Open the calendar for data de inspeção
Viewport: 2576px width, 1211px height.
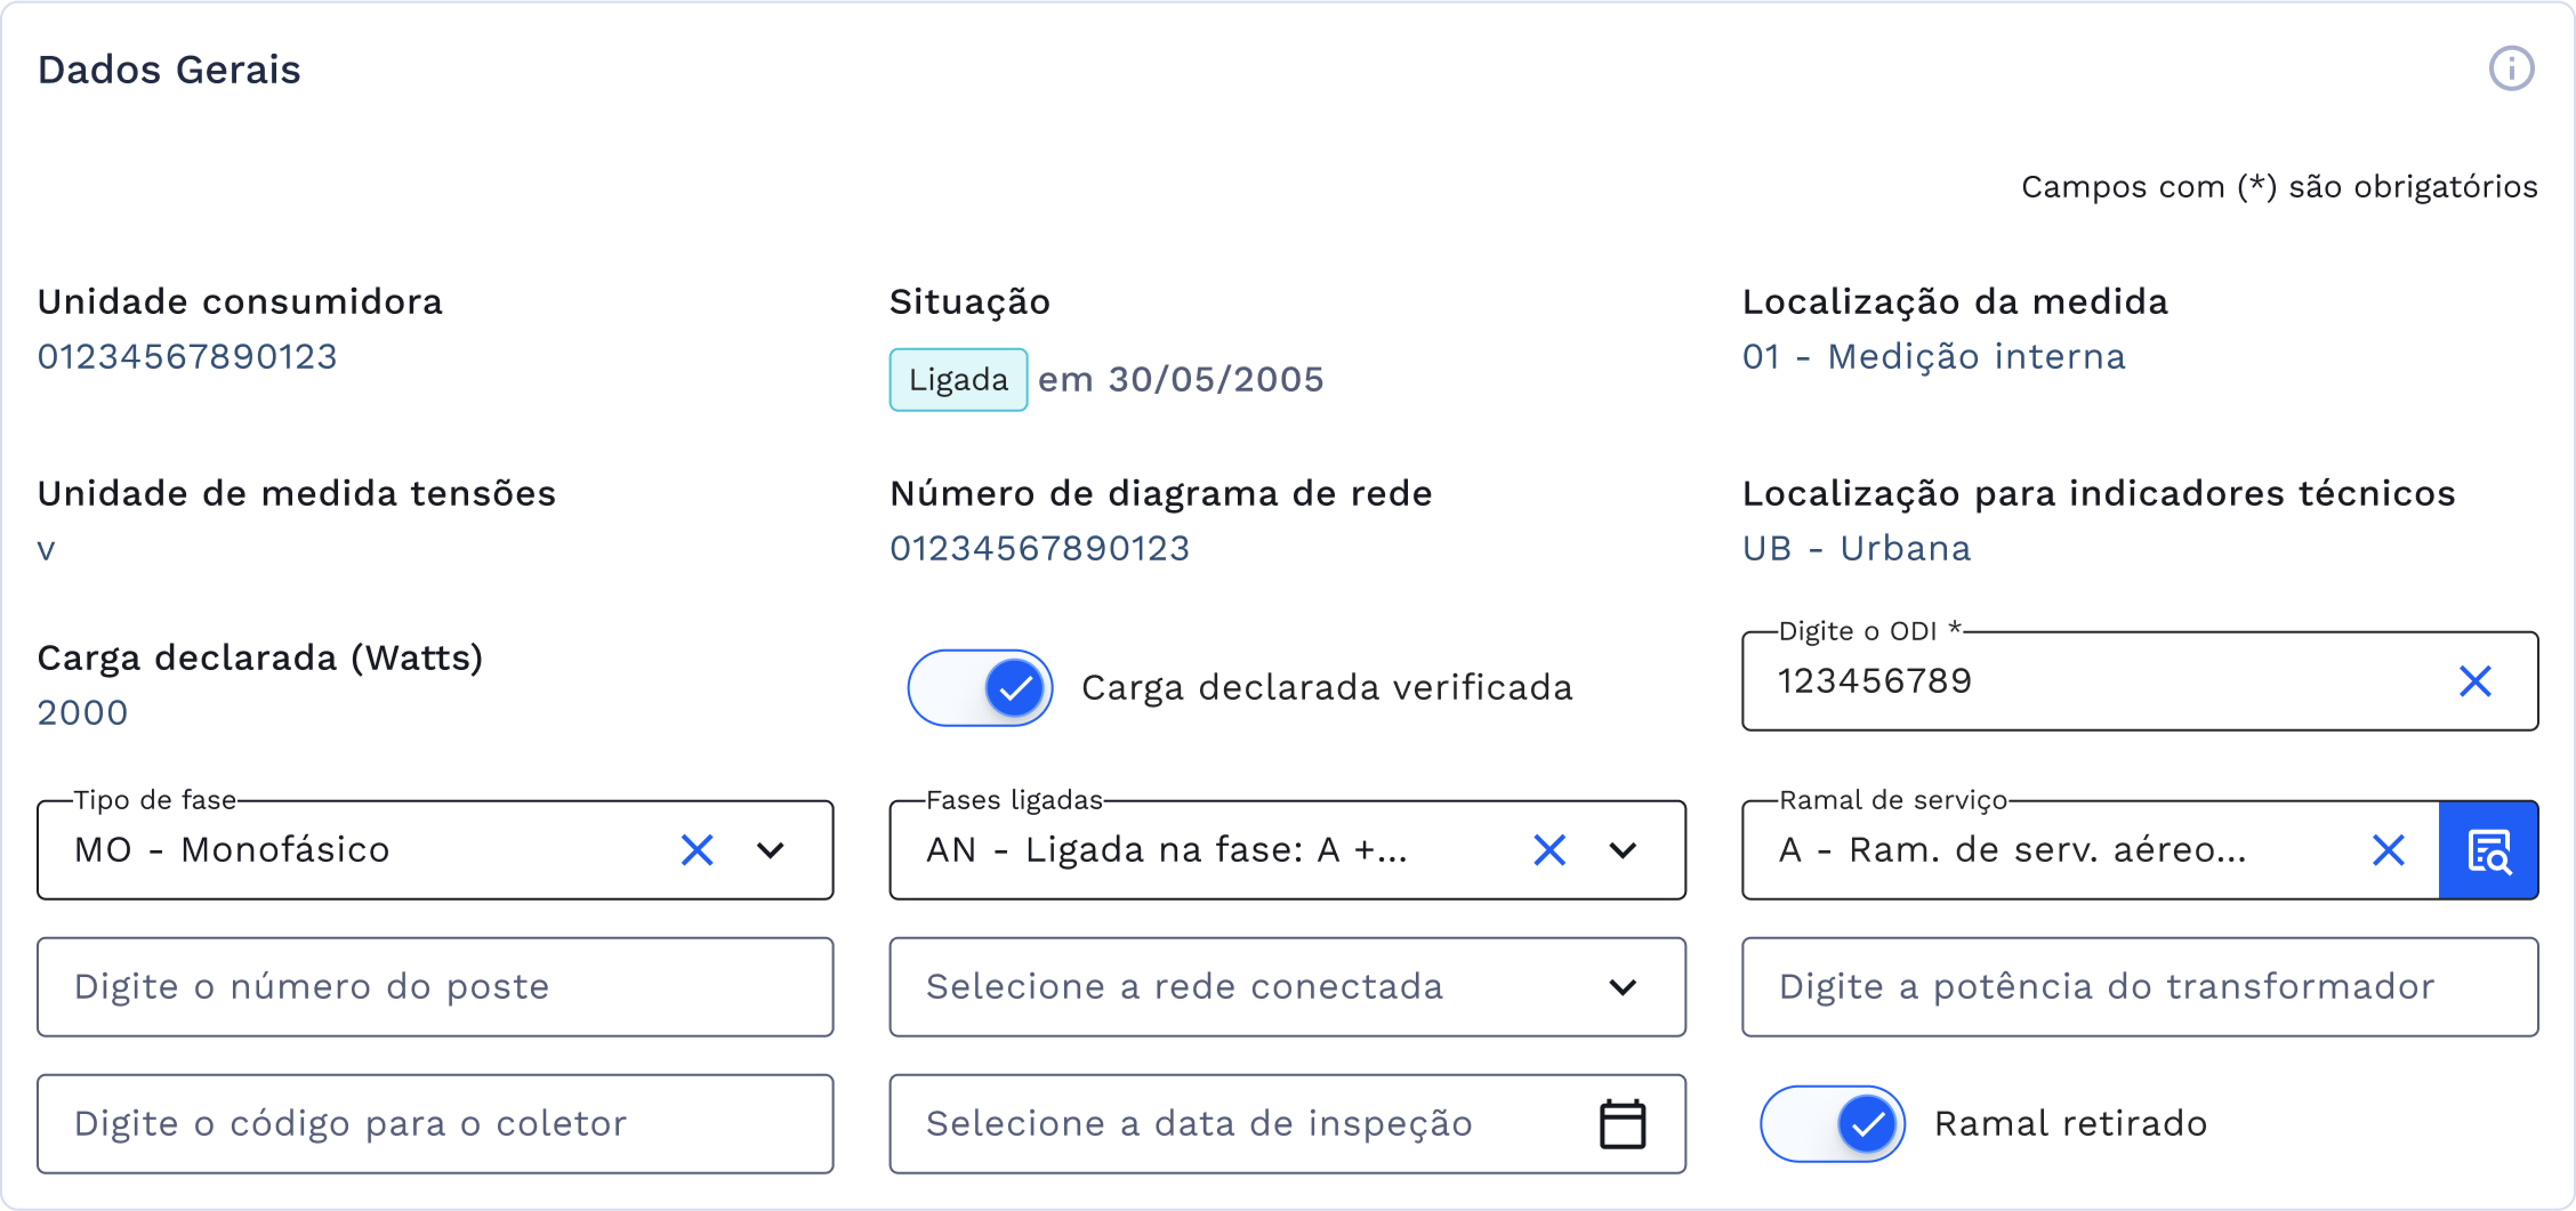pyautogui.click(x=1622, y=1123)
